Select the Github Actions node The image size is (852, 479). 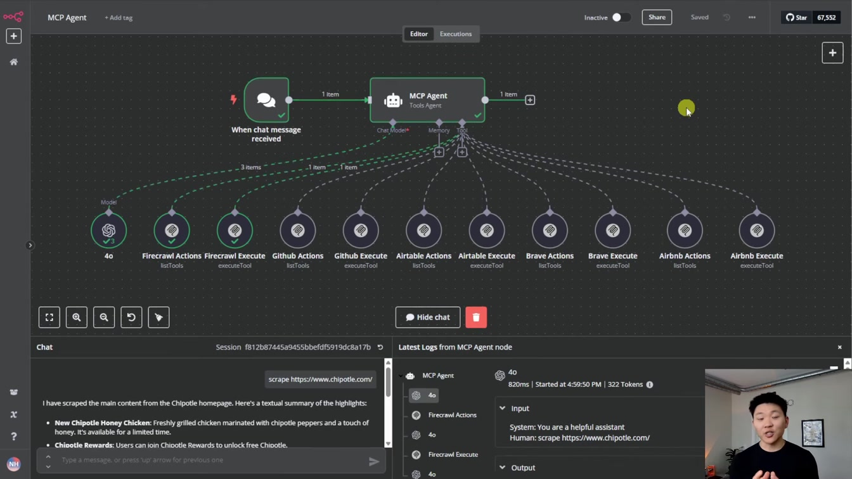coord(298,230)
